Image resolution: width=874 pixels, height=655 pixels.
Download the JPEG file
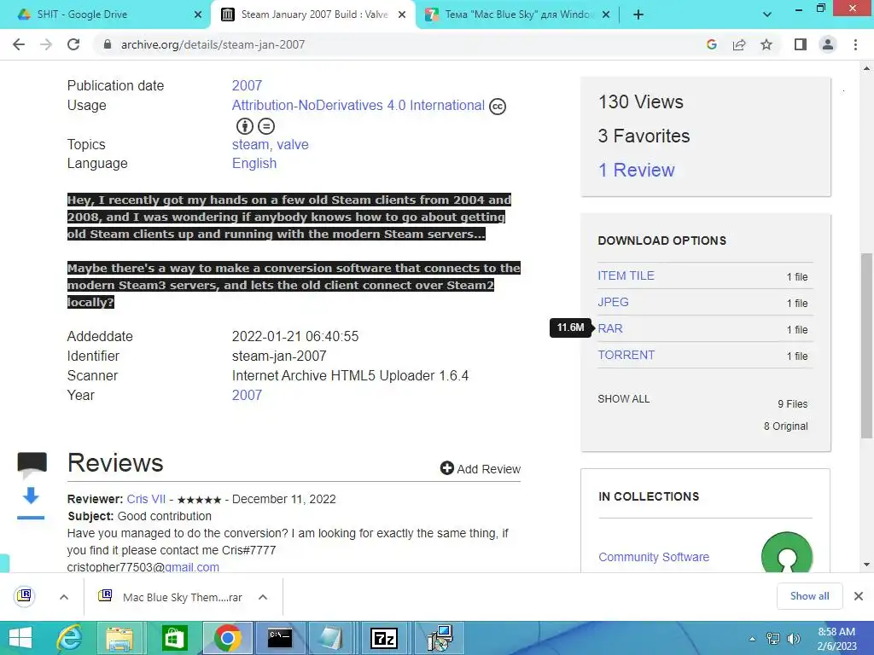tap(613, 303)
